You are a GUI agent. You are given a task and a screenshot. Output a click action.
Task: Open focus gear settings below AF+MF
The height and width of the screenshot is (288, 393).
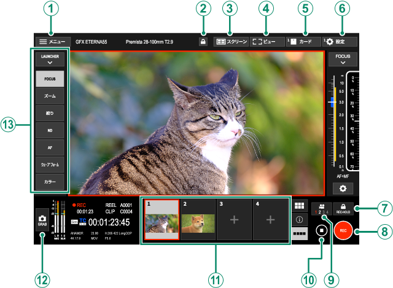(343, 187)
